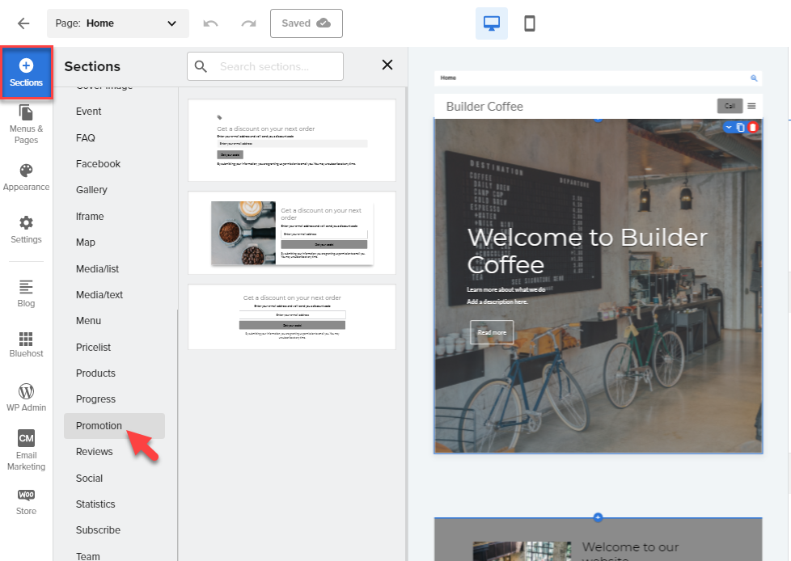Expand the hero section options chevron
The image size is (791, 561).
click(729, 127)
